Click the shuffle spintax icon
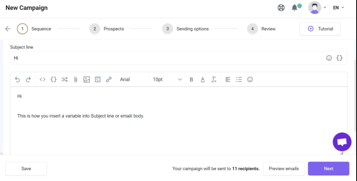Screen dimensions: 357x181 64,79
